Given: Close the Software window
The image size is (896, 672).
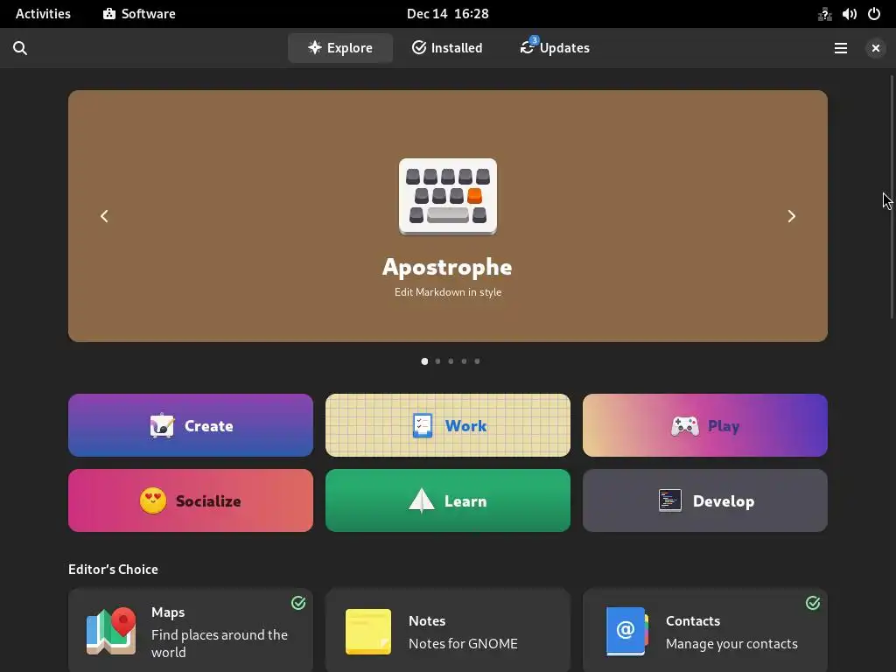Looking at the screenshot, I should click(875, 48).
